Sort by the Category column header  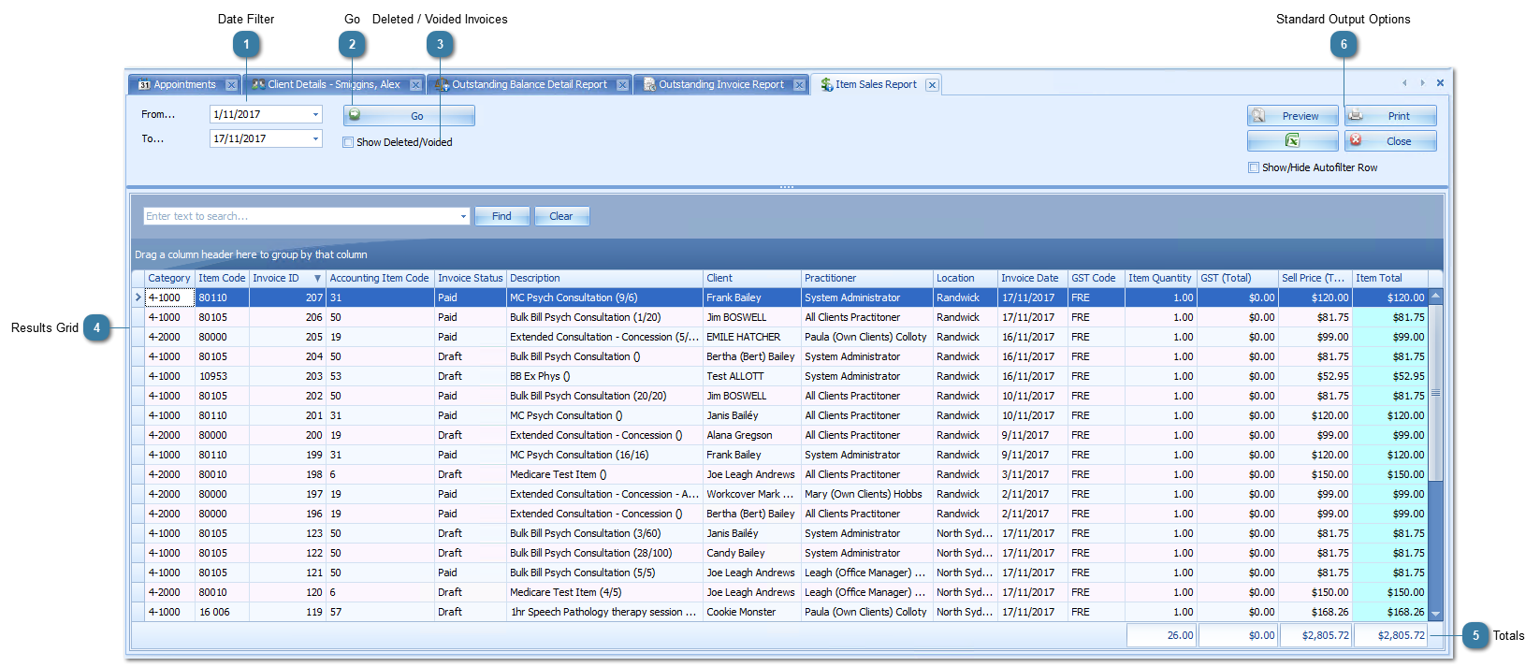(x=169, y=278)
